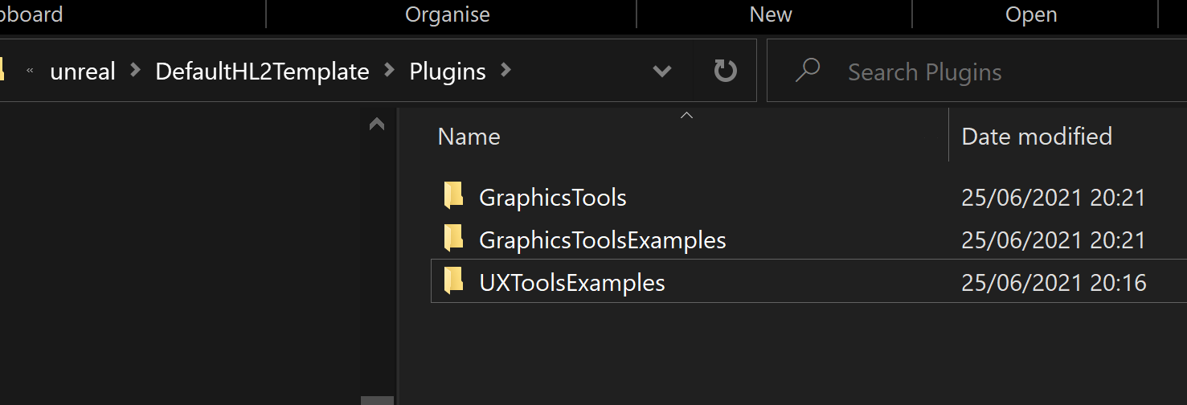Click the GraphicsTools folder icon
This screenshot has height=405, width=1187.
coord(453,196)
